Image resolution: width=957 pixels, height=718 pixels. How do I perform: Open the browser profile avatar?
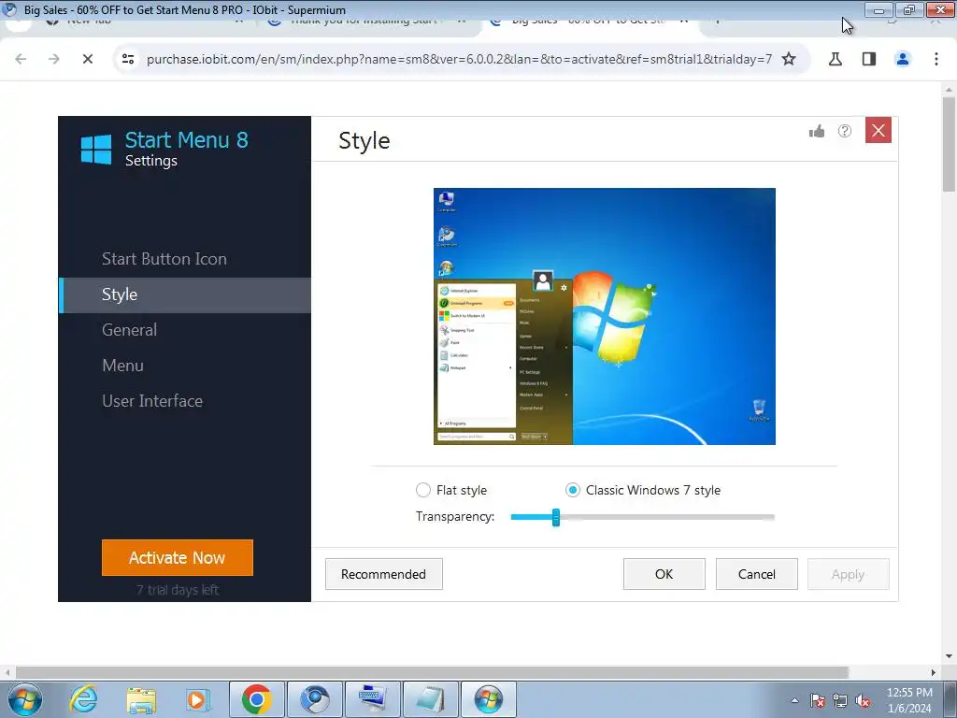click(903, 59)
